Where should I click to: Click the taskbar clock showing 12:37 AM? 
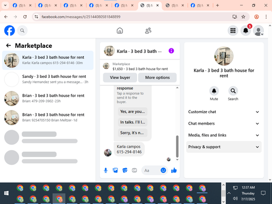tap(248, 188)
